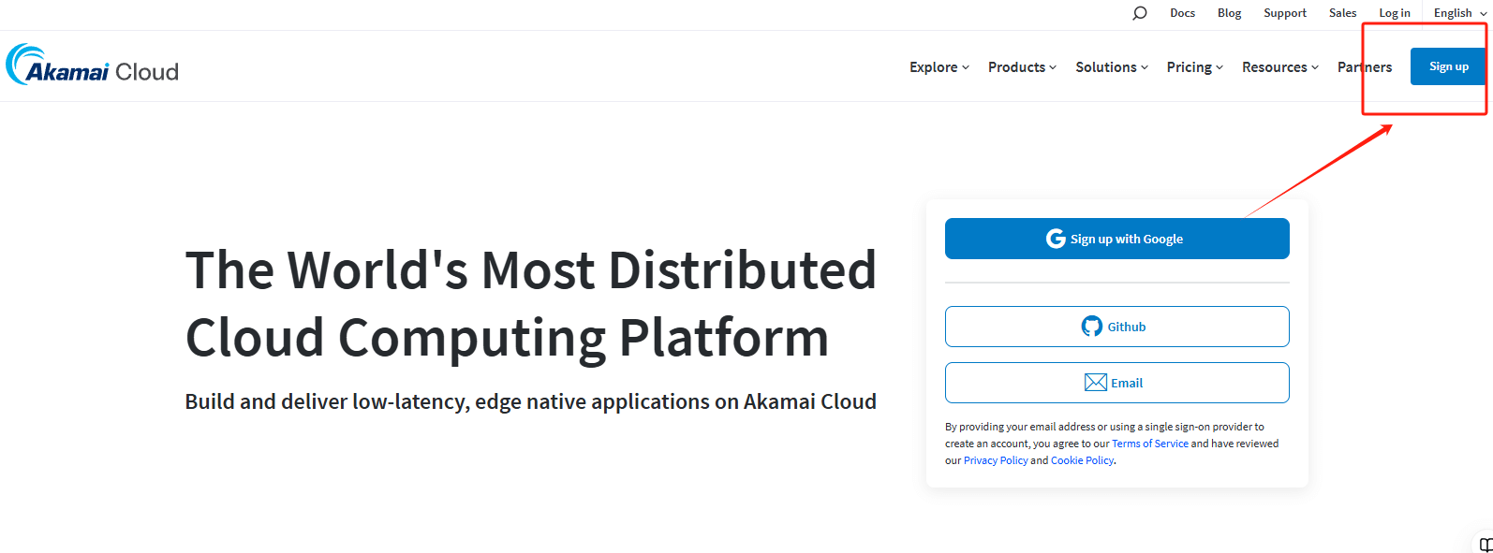
Task: Sign up using the Email button
Action: pos(1116,383)
